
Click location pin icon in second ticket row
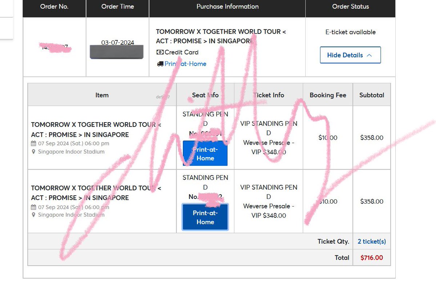pos(33,215)
